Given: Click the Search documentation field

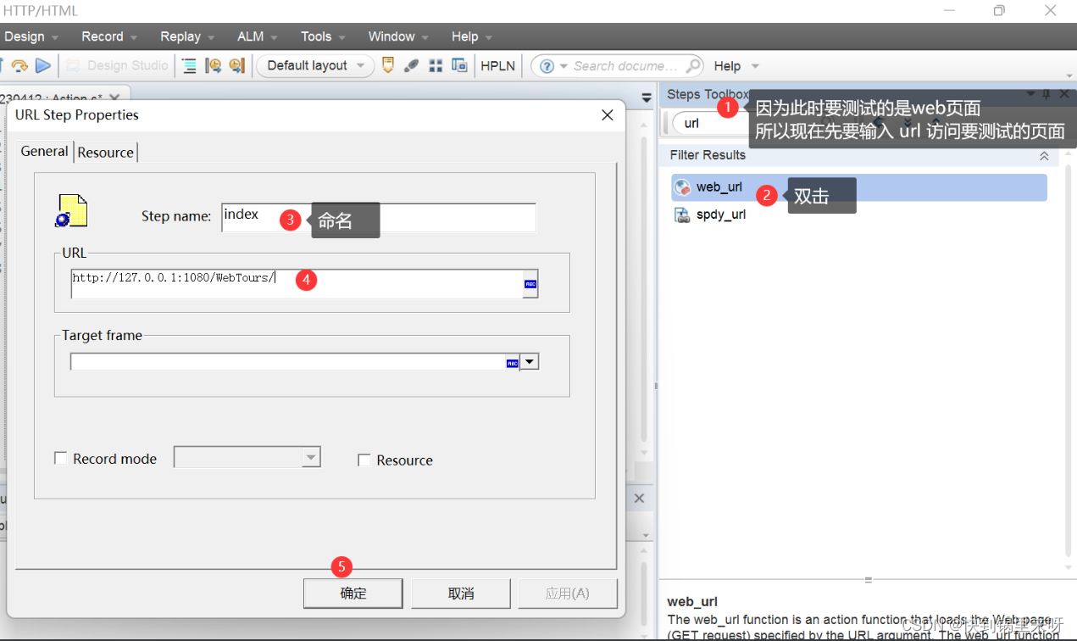Looking at the screenshot, I should click(626, 66).
